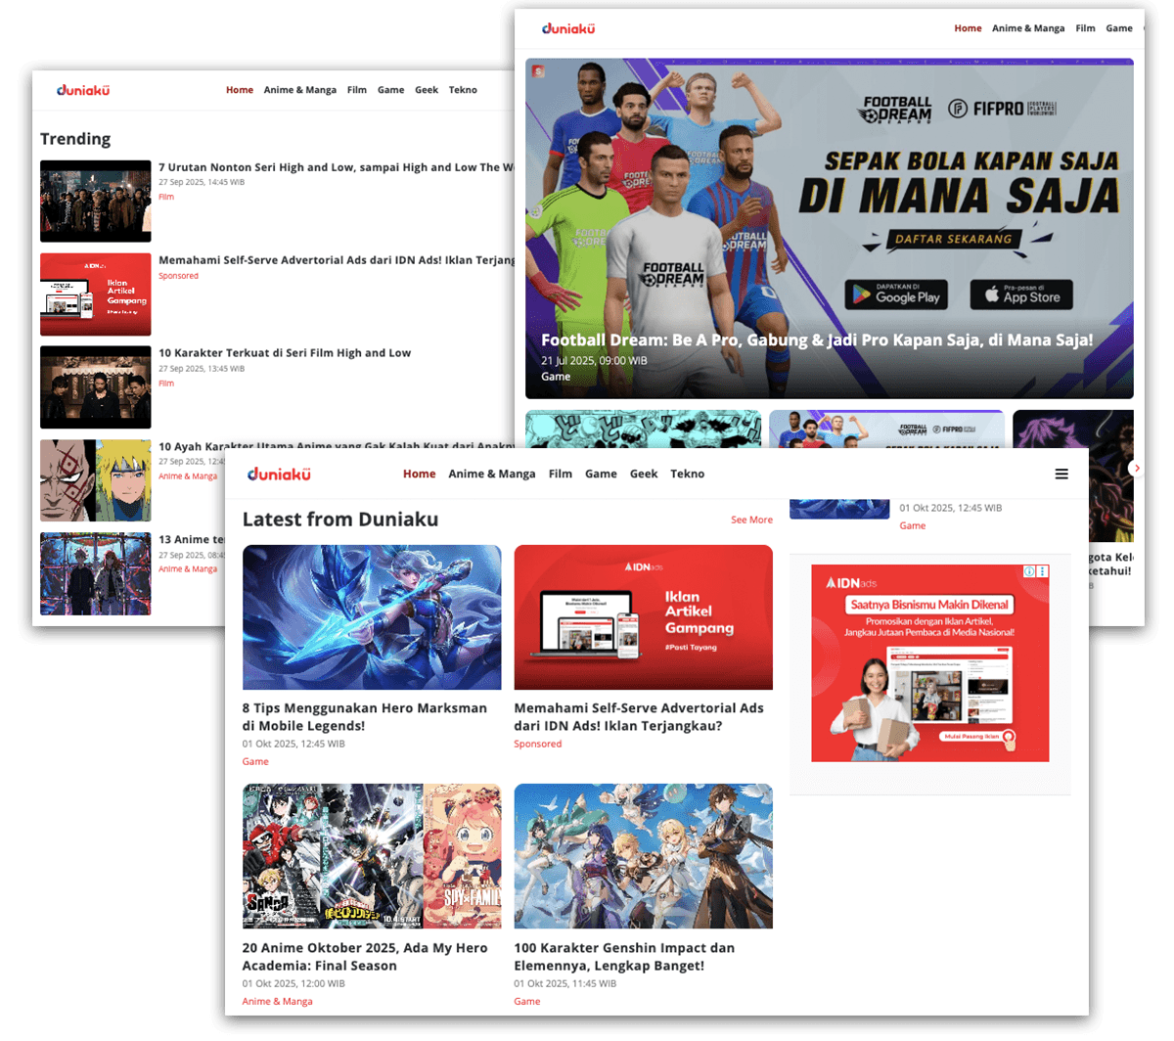The image size is (1174, 1041).
Task: Click the App Store badge on banner
Action: pyautogui.click(x=1020, y=294)
